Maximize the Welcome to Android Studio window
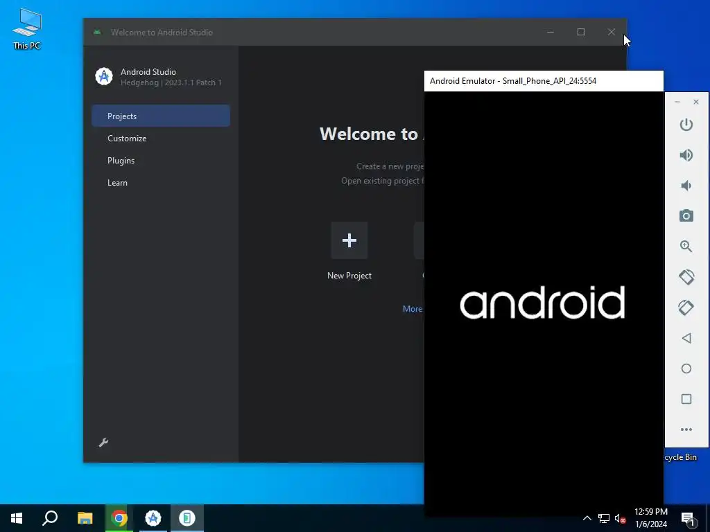 pyautogui.click(x=581, y=32)
